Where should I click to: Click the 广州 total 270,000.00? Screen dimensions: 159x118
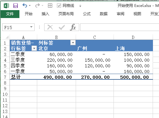[x=95, y=77]
